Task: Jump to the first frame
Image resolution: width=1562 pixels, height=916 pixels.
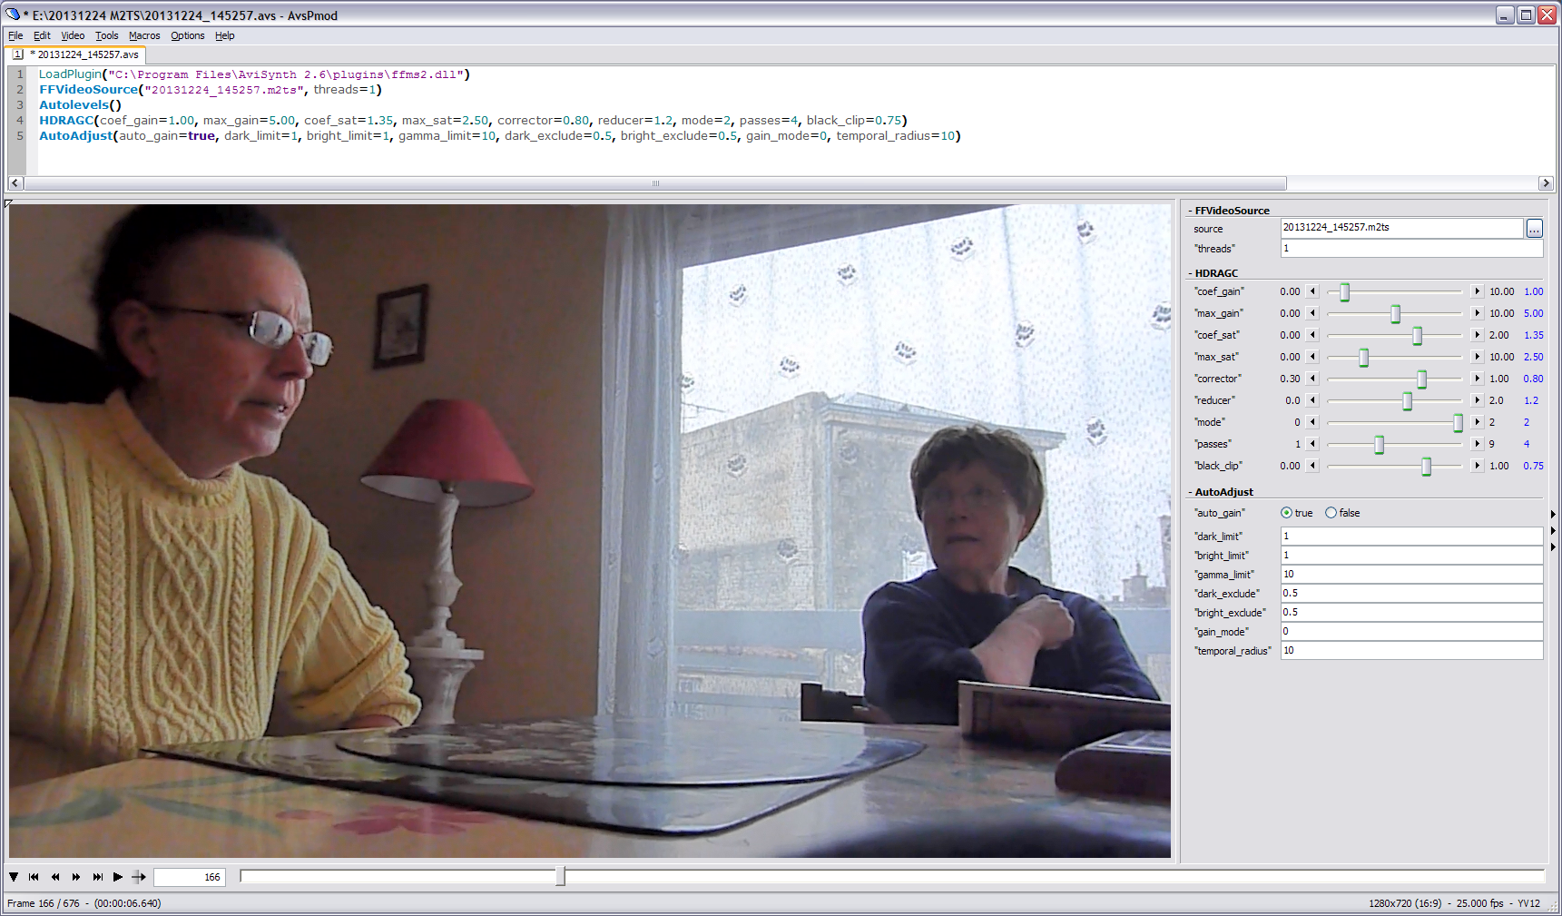Action: pos(34,877)
